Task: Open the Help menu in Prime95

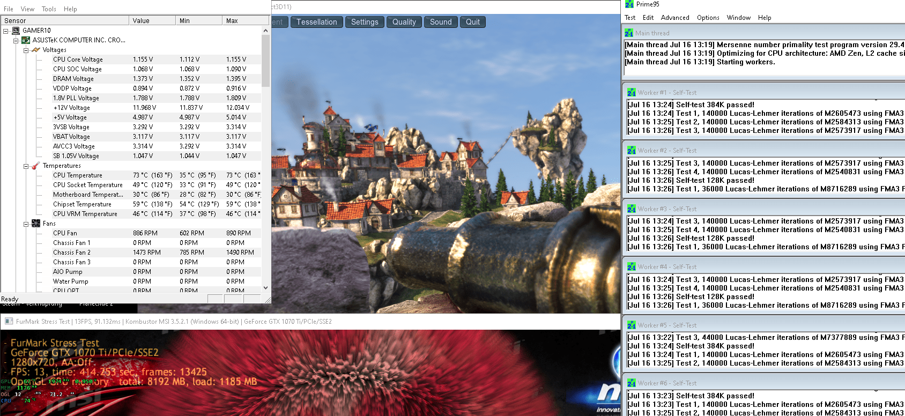Action: click(x=765, y=18)
